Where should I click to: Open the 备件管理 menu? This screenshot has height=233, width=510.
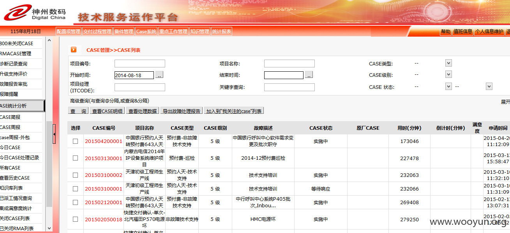[124, 32]
